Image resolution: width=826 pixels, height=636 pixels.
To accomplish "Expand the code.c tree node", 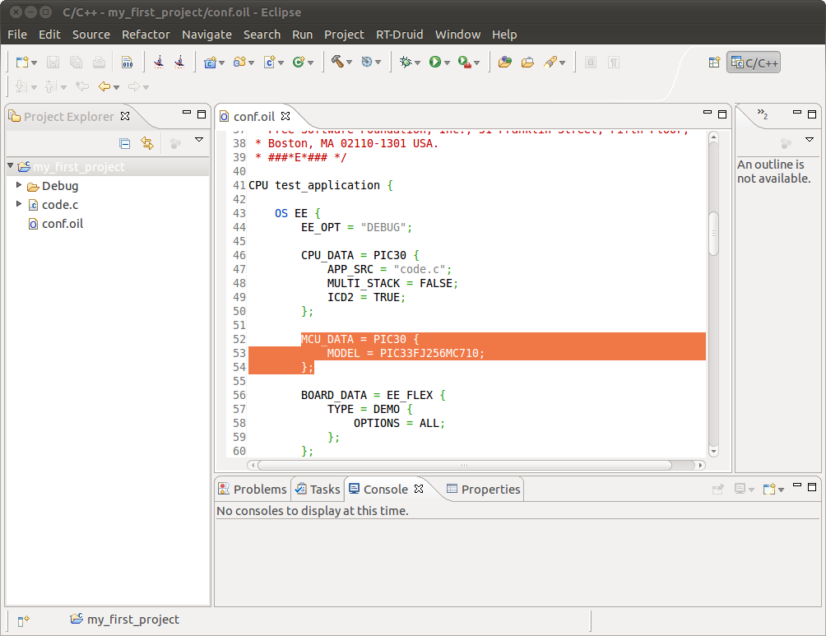I will (19, 204).
